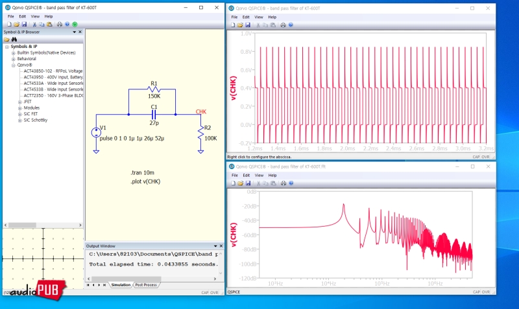Save the schematic with the floppy disk icon
The height and width of the screenshot is (309, 519).
[24, 24]
